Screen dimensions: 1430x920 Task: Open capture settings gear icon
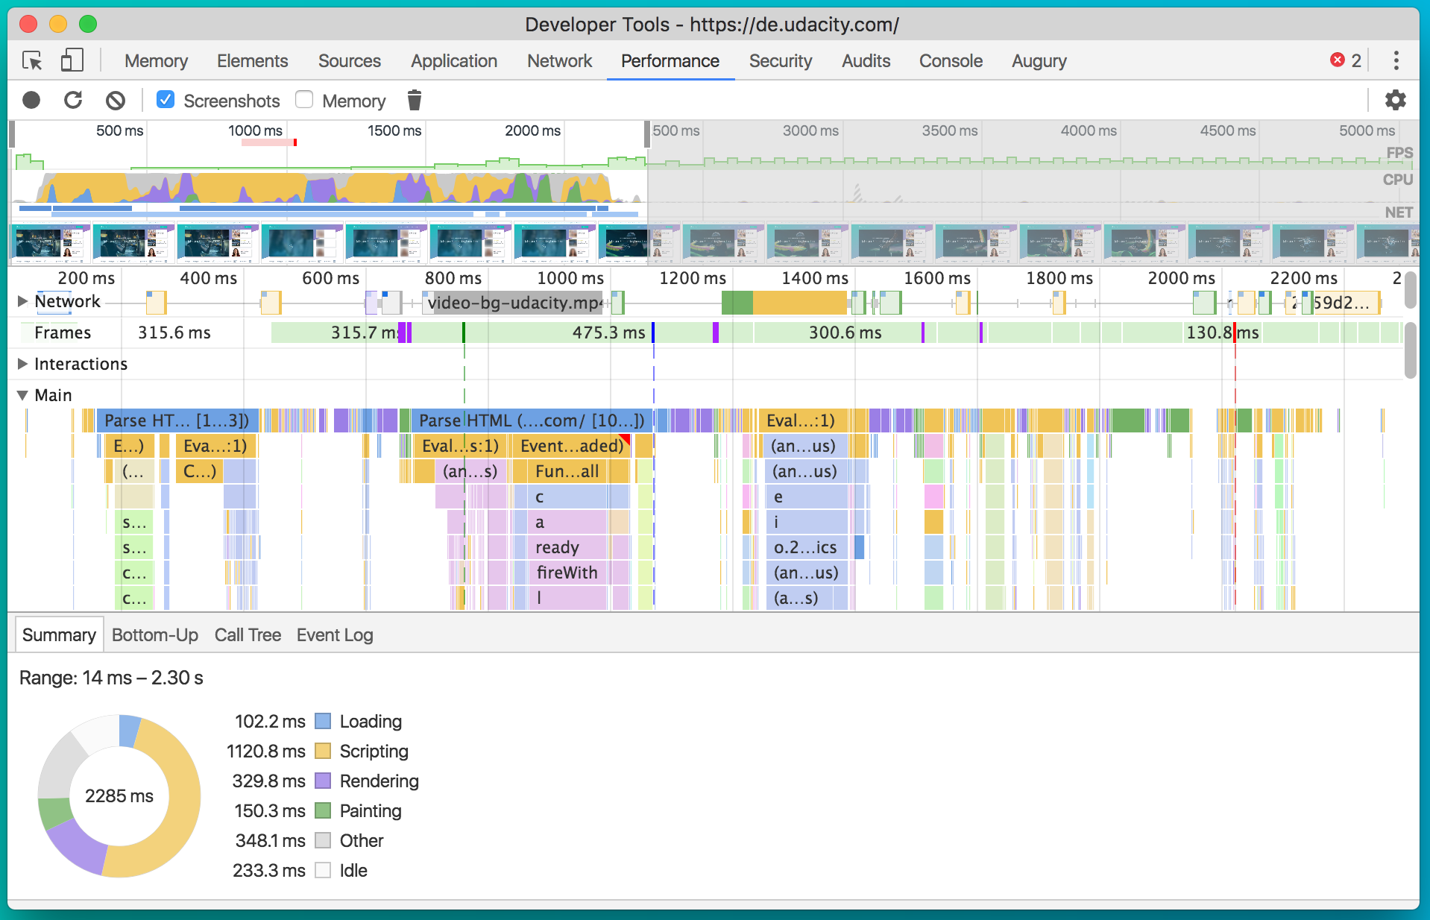point(1395,100)
